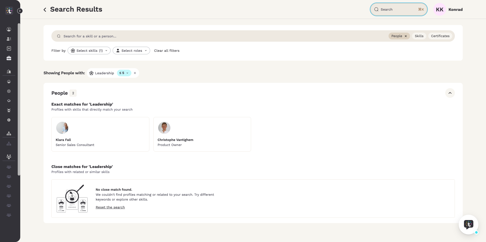Click the name Klara Fall
486x242 pixels.
(x=63, y=140)
